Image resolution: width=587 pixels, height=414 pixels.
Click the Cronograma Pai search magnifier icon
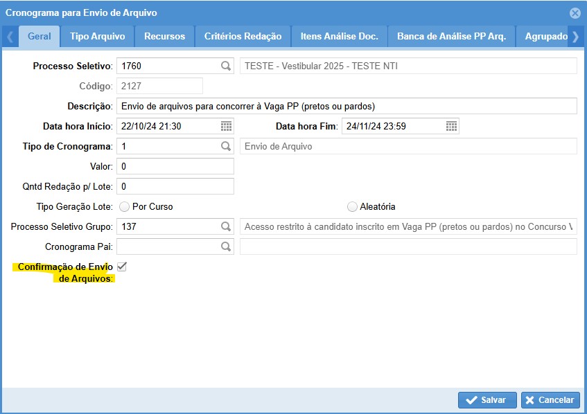[225, 246]
